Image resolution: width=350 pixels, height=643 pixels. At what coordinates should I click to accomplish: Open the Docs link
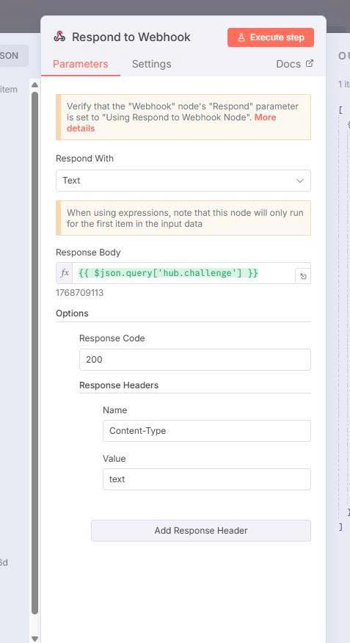click(x=288, y=64)
